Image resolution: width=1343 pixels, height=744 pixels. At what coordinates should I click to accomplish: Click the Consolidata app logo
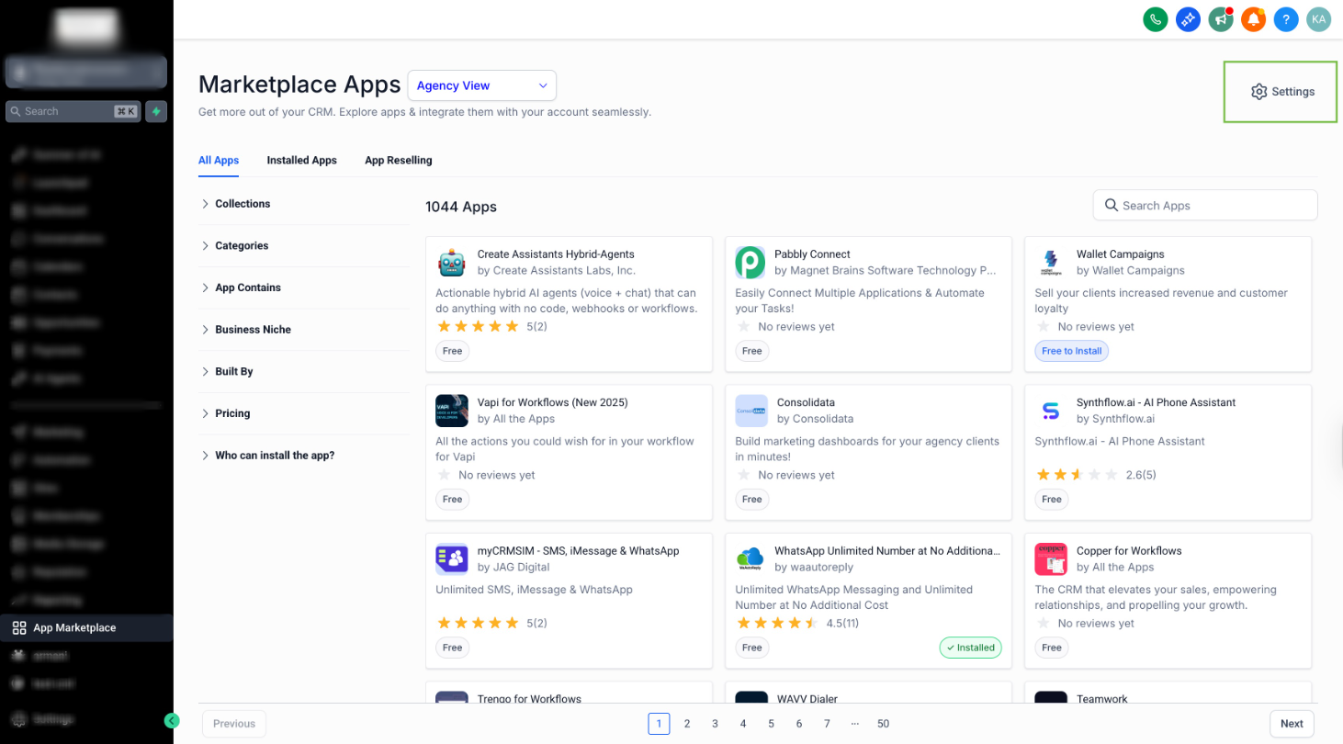[751, 411]
